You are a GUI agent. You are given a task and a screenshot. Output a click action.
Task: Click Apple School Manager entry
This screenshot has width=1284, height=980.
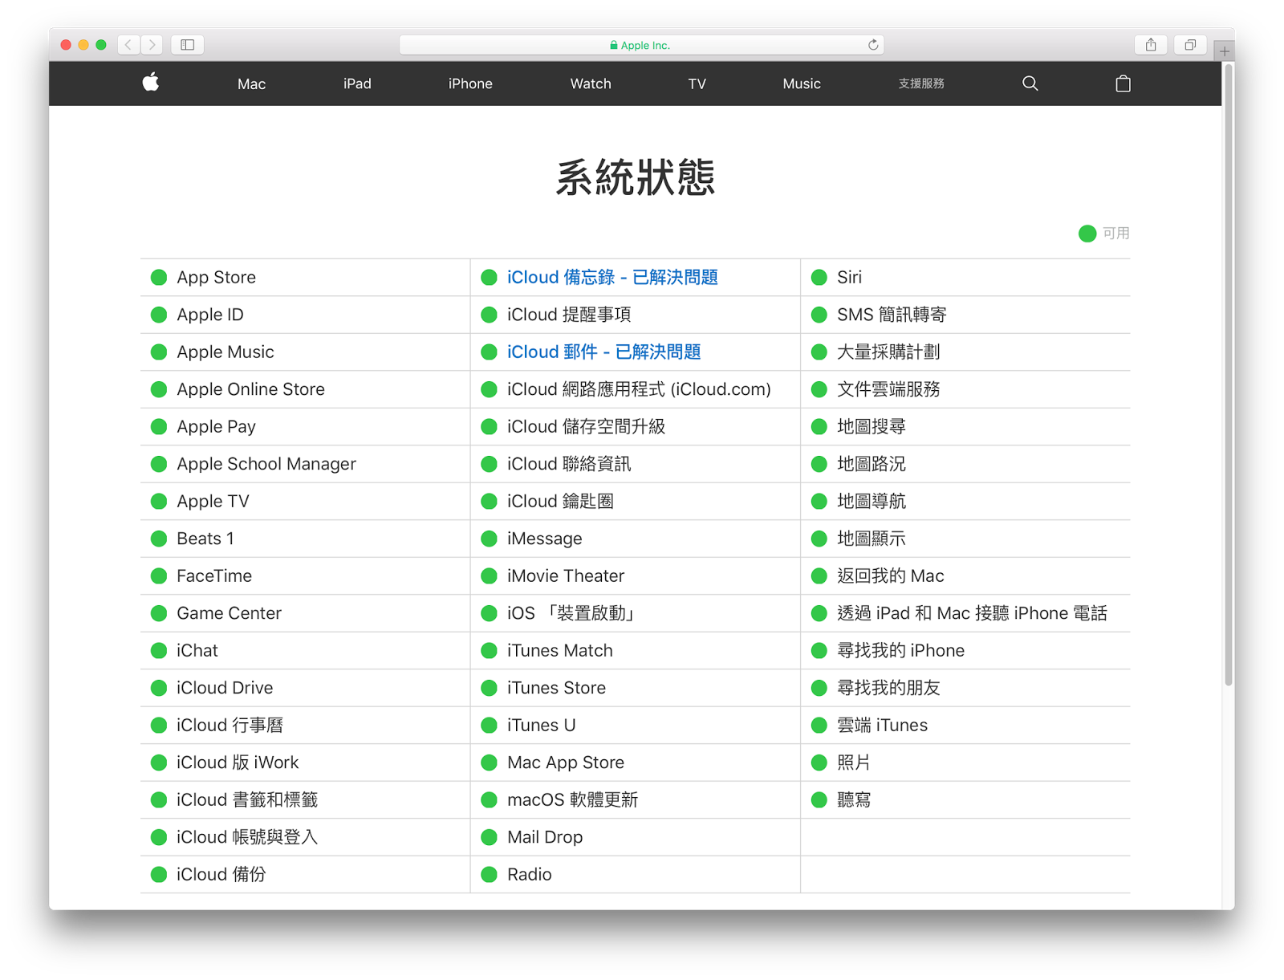coord(266,464)
